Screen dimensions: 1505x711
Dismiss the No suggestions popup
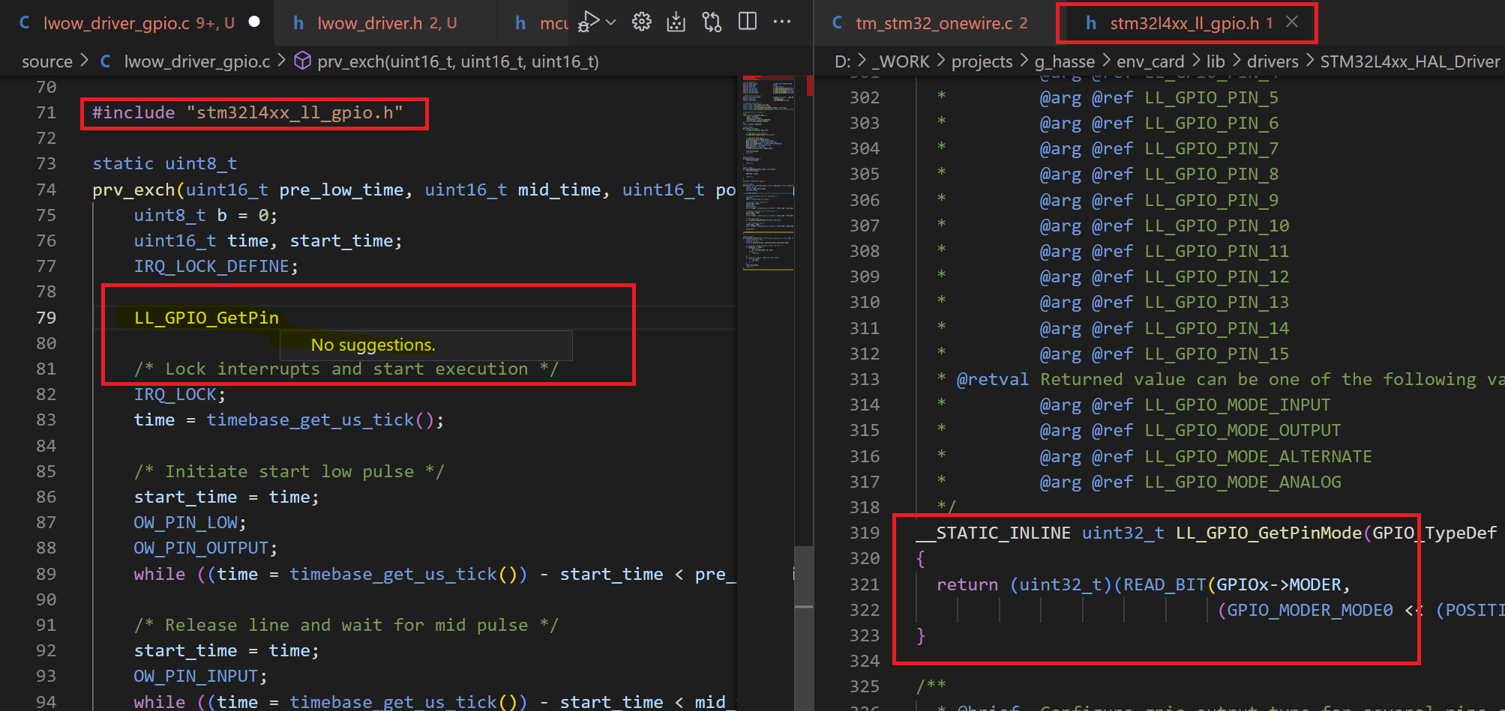click(373, 345)
